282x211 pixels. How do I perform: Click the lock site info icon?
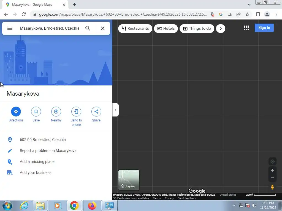click(x=35, y=14)
